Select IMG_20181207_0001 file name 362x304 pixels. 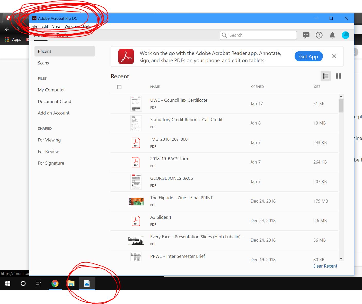pyautogui.click(x=170, y=139)
